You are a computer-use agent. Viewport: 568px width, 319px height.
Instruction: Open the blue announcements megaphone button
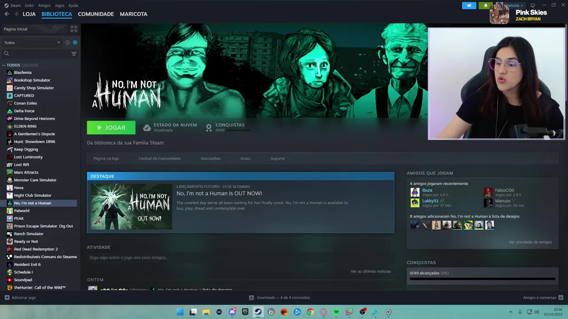(x=469, y=6)
